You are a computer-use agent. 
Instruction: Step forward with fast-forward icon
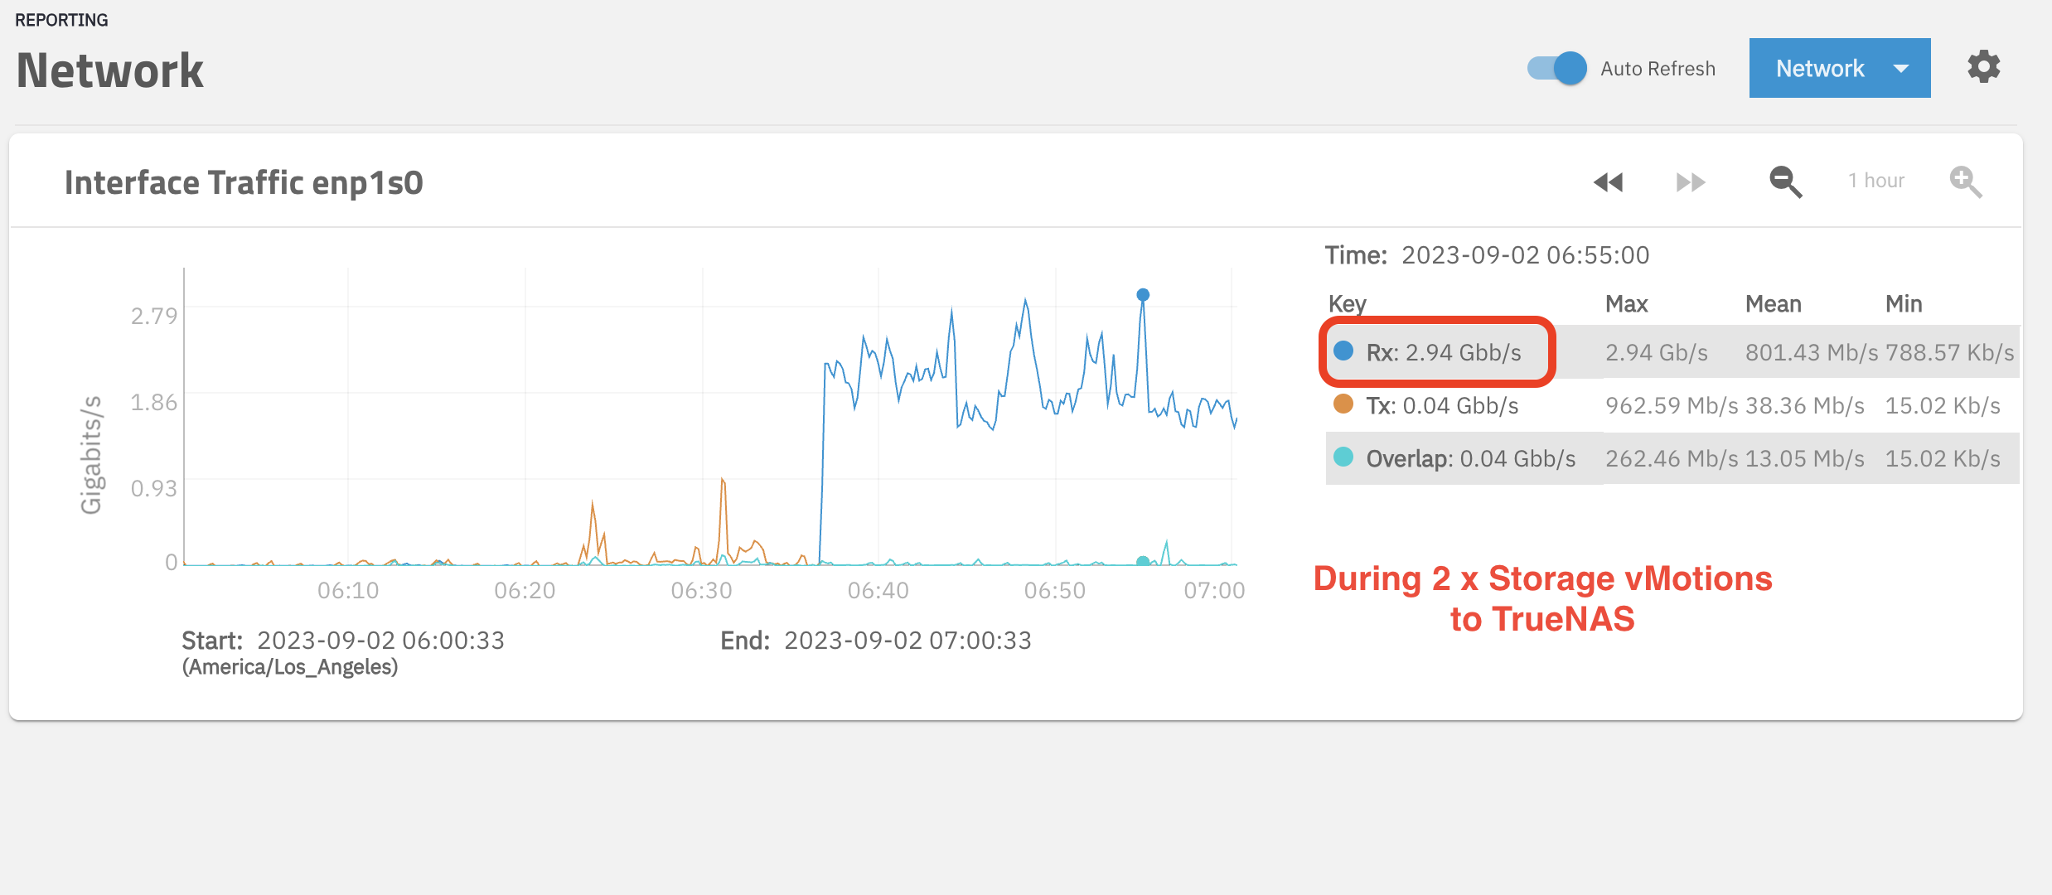point(1690,181)
